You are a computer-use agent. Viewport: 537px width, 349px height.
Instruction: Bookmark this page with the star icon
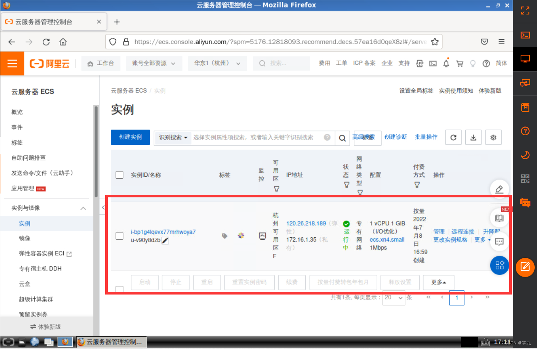click(435, 42)
